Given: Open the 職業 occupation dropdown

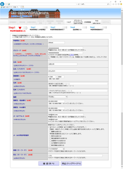Looking at the screenshot, I should [58, 97].
